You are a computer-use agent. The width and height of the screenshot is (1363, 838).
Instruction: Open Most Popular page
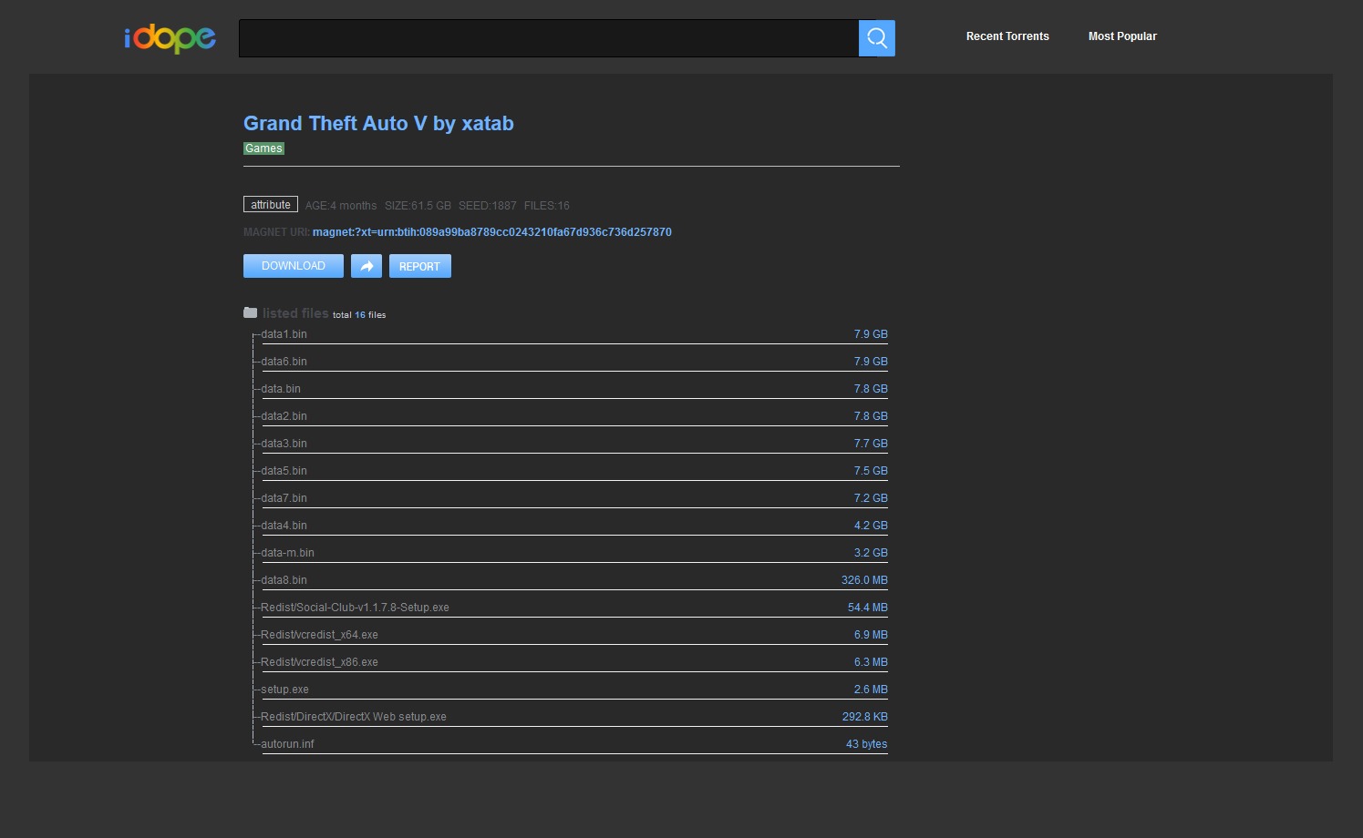click(1122, 36)
